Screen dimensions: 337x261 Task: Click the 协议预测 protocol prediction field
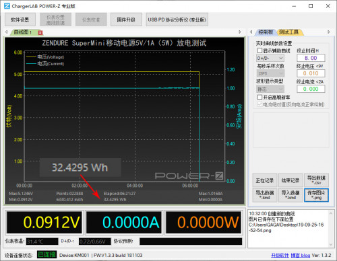[191, 241]
